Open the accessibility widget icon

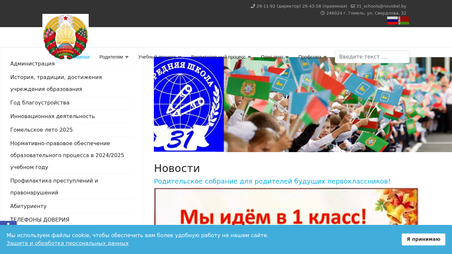pyautogui.click(x=8, y=224)
